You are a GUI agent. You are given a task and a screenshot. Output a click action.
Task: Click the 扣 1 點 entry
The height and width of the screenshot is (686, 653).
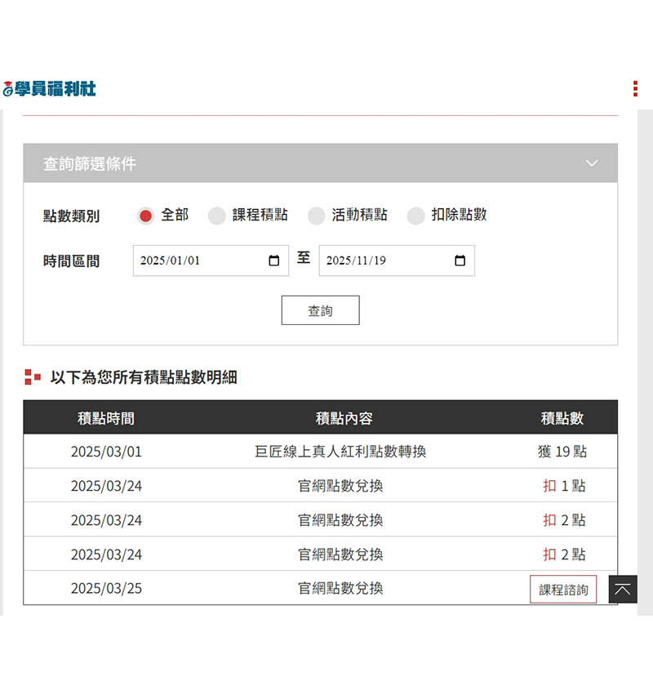564,486
